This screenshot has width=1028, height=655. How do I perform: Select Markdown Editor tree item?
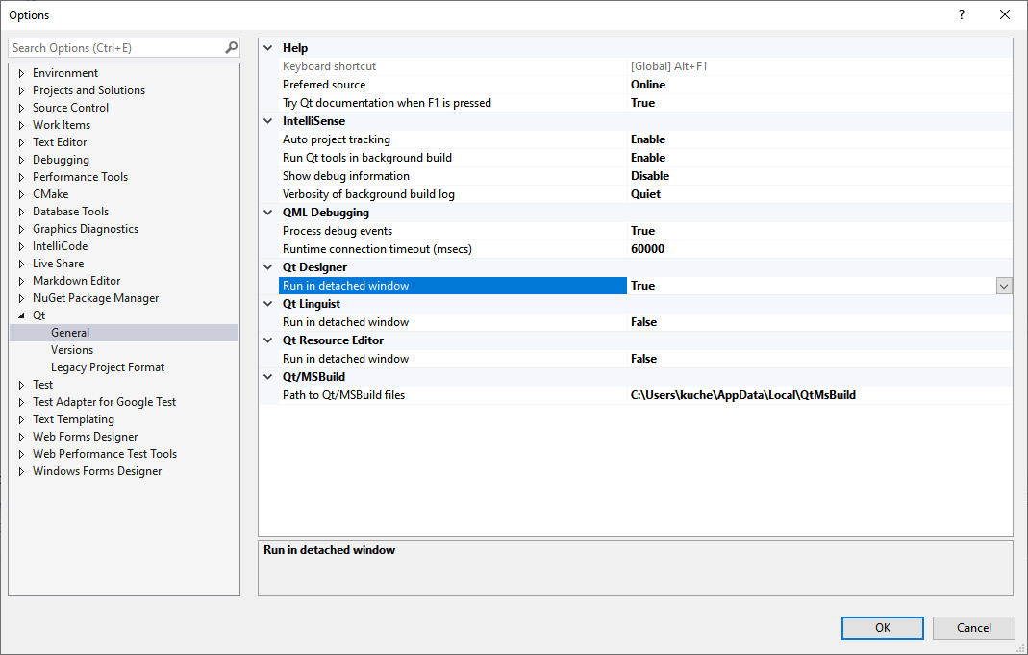point(77,281)
